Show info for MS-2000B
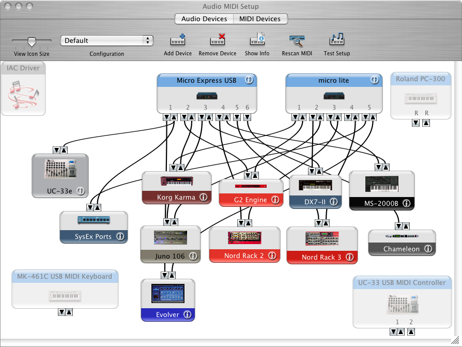Image resolution: width=462 pixels, height=347 pixels. click(406, 203)
